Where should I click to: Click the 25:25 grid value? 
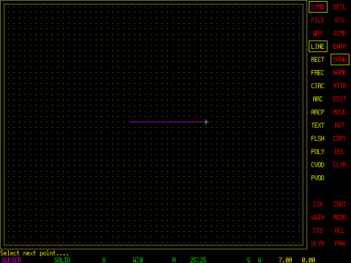pyautogui.click(x=198, y=260)
